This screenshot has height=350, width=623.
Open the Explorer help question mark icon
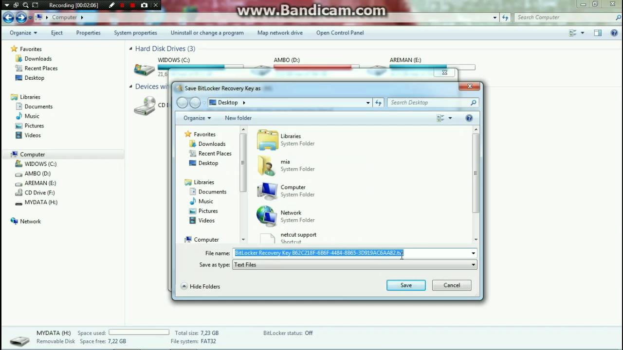coord(614,33)
